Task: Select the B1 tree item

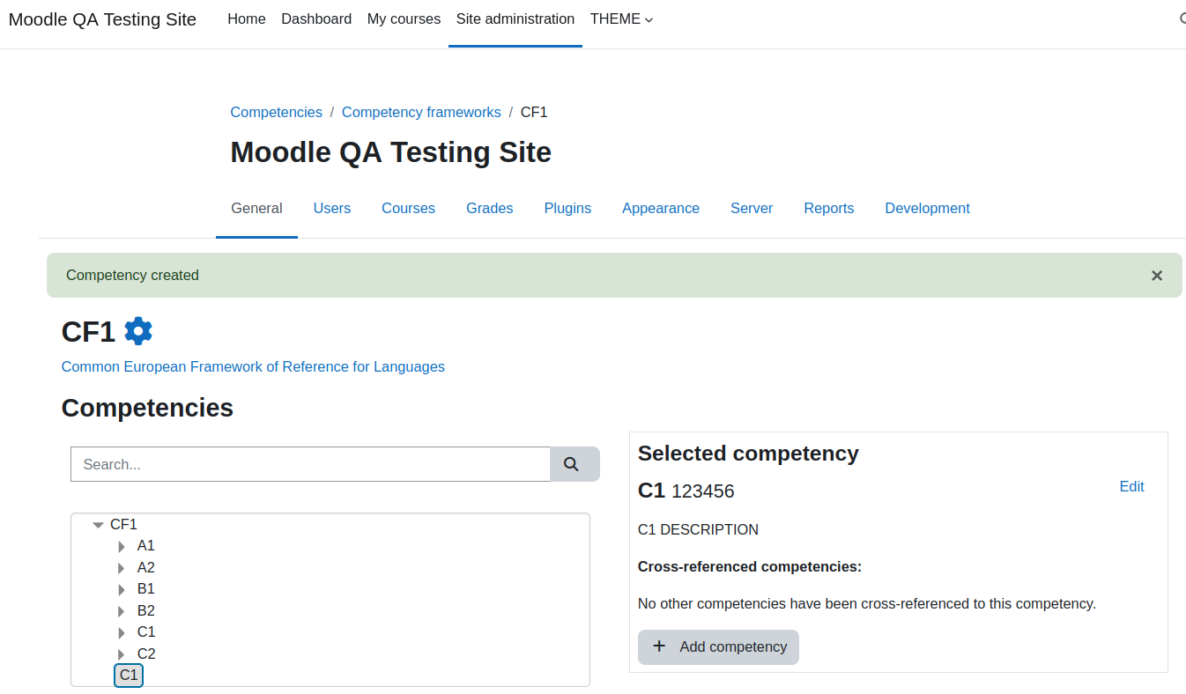Action: tap(146, 588)
